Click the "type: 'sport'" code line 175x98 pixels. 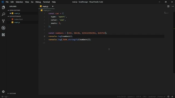(x=59, y=17)
